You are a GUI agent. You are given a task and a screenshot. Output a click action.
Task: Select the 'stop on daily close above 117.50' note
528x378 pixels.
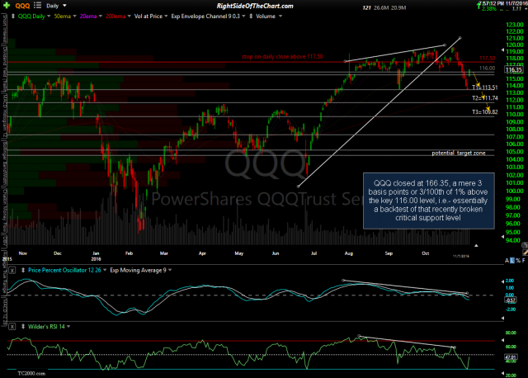tap(282, 57)
